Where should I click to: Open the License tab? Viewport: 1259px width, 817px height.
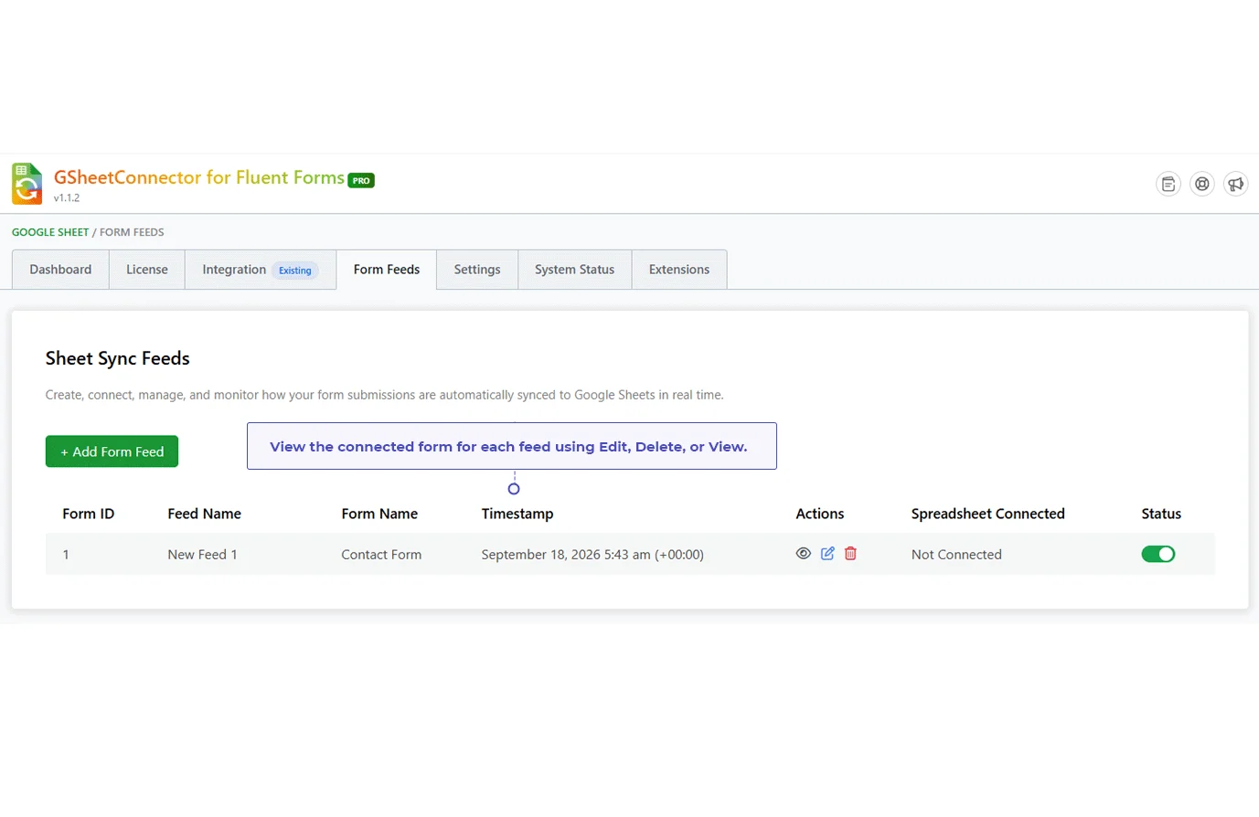[147, 270]
